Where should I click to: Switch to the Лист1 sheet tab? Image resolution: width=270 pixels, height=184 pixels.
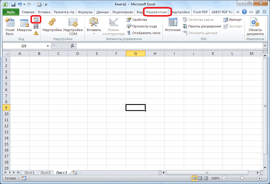click(29, 173)
